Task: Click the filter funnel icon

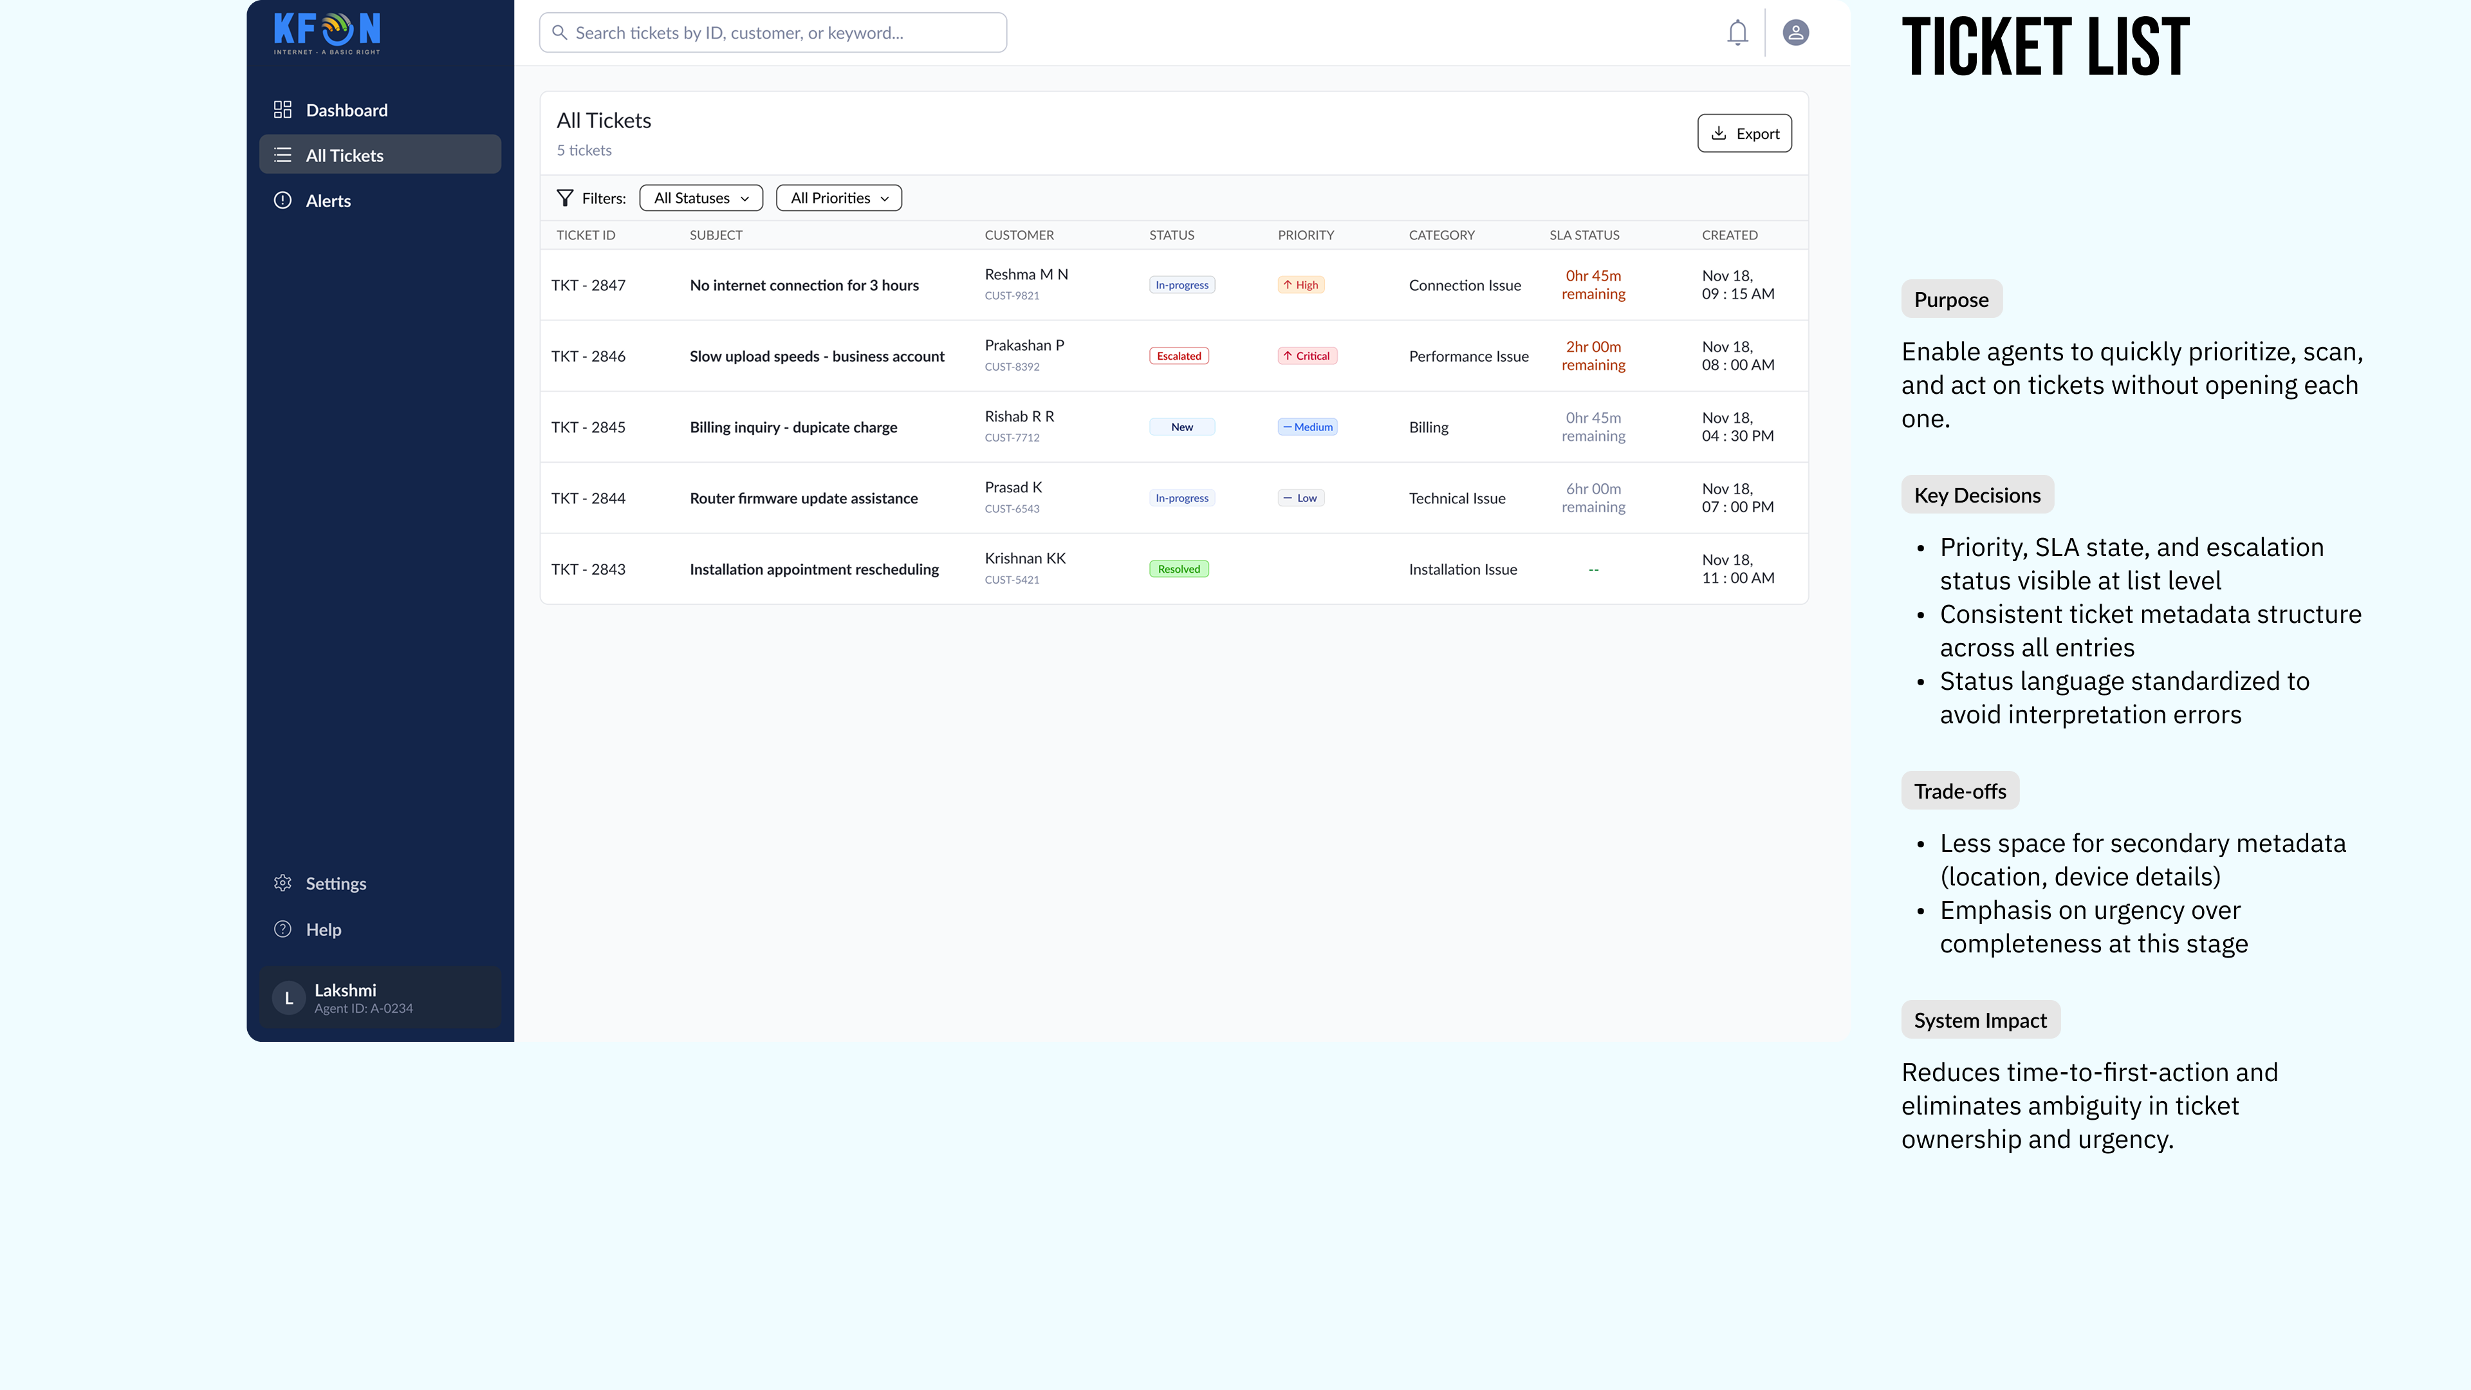Action: [x=565, y=198]
